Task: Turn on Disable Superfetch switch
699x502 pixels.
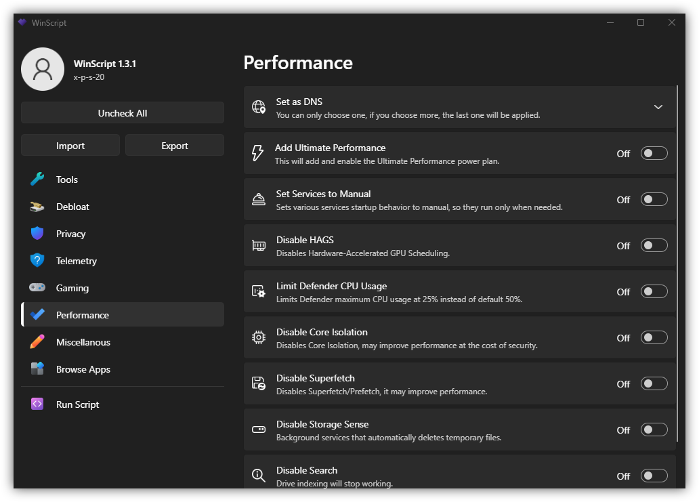Action: (654, 383)
